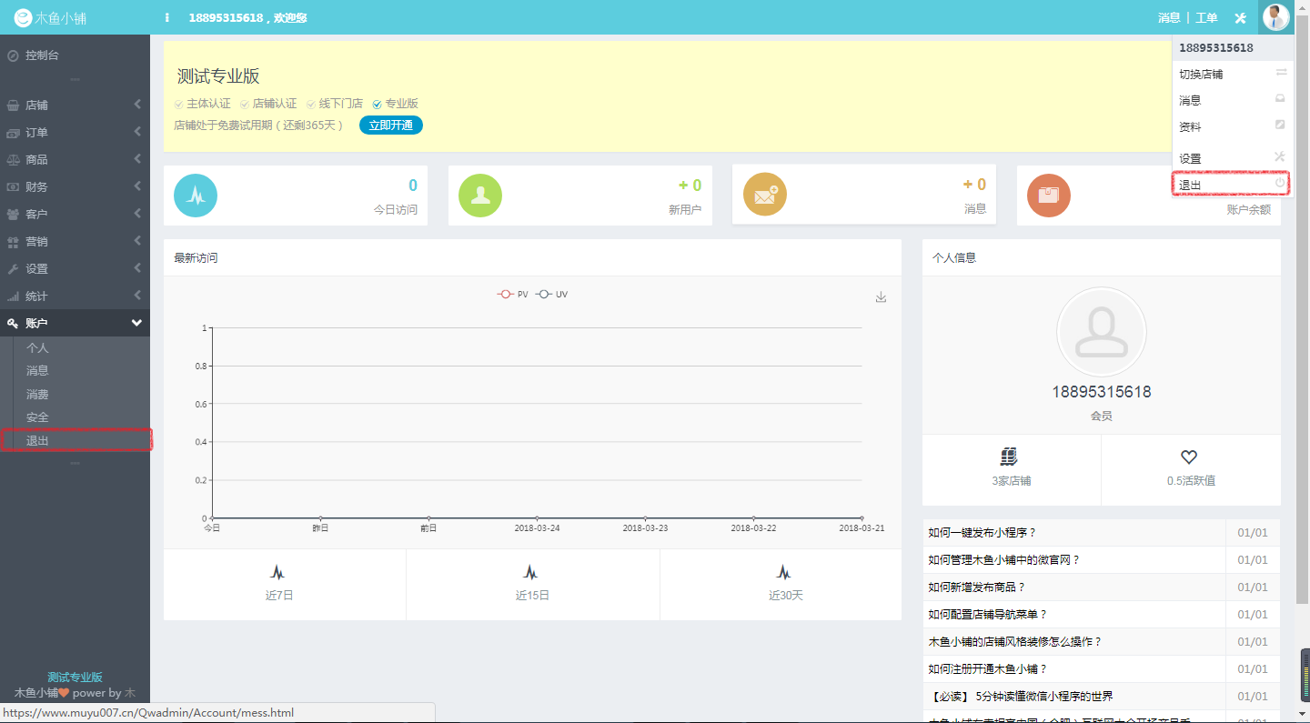Expand the 订单 sidebar menu
Image resolution: width=1310 pixels, height=723 pixels.
pyautogui.click(x=75, y=132)
